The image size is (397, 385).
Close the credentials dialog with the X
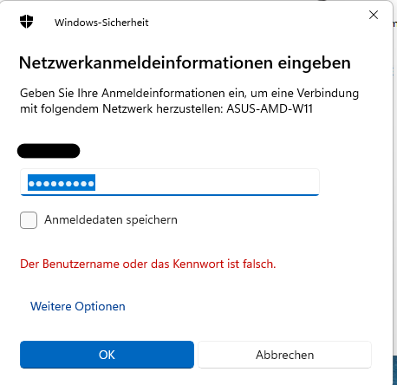pyautogui.click(x=374, y=15)
